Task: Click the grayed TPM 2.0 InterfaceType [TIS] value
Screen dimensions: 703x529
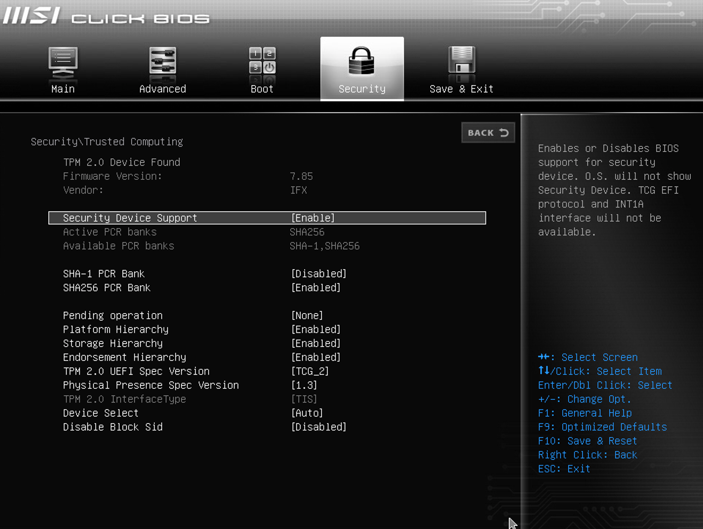Action: 304,399
